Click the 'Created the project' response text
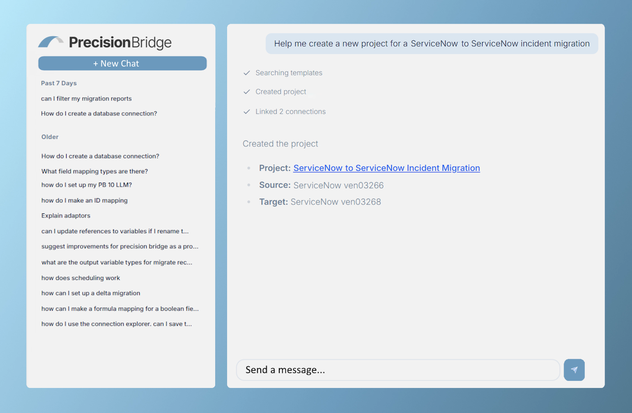632x413 pixels. [280, 144]
